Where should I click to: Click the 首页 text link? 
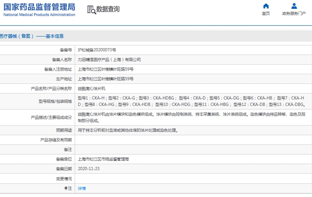[x=266, y=14]
